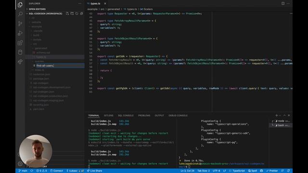The width and height of the screenshot is (308, 173).
Task: Click the find-all-users. file name input field
Action: point(60,66)
